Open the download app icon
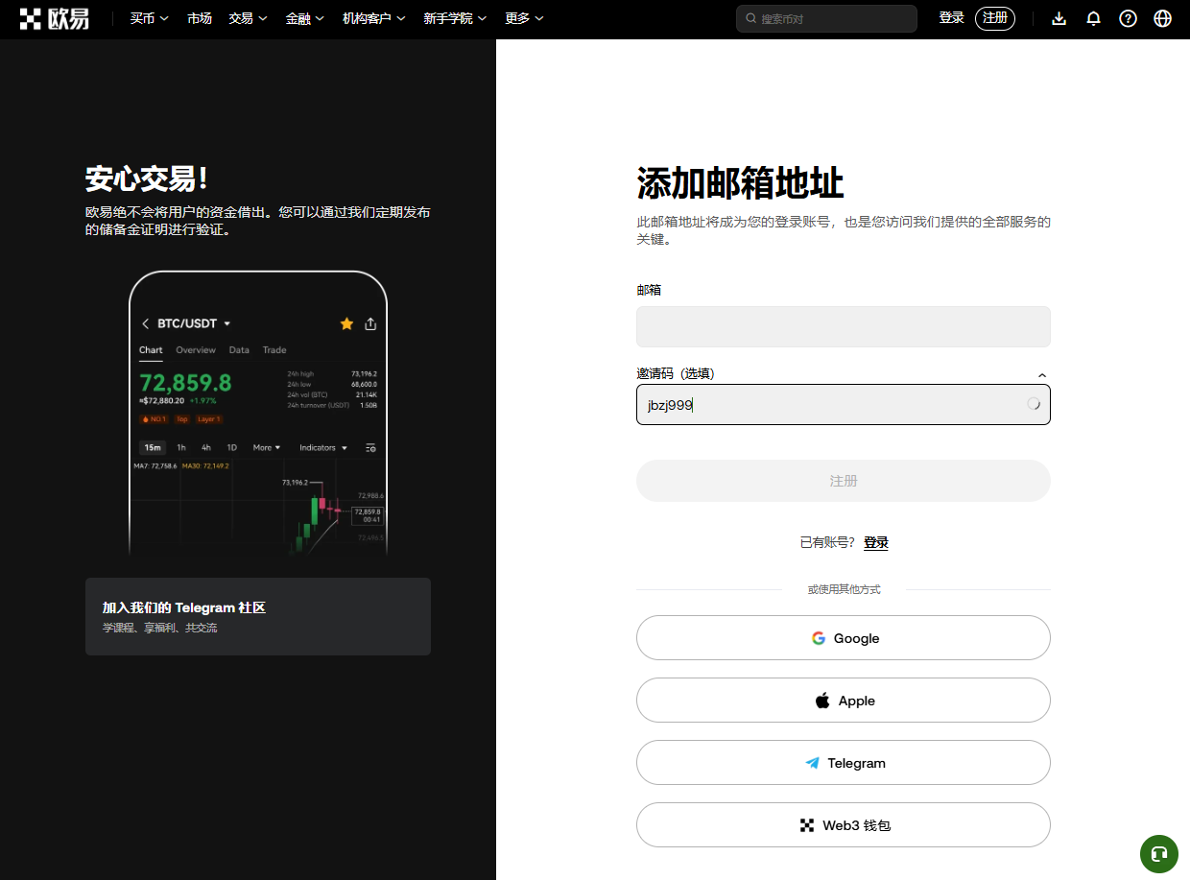Screen dimensions: 1190x880 (x=1059, y=18)
